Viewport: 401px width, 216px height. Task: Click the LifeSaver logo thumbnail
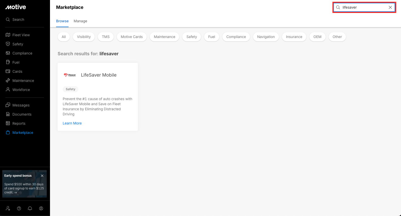[x=70, y=75]
